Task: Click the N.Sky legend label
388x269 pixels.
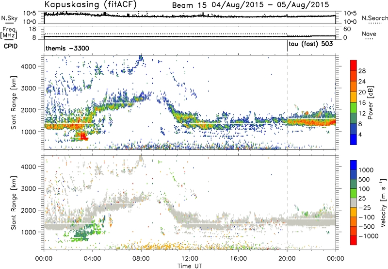Action: tap(9, 18)
